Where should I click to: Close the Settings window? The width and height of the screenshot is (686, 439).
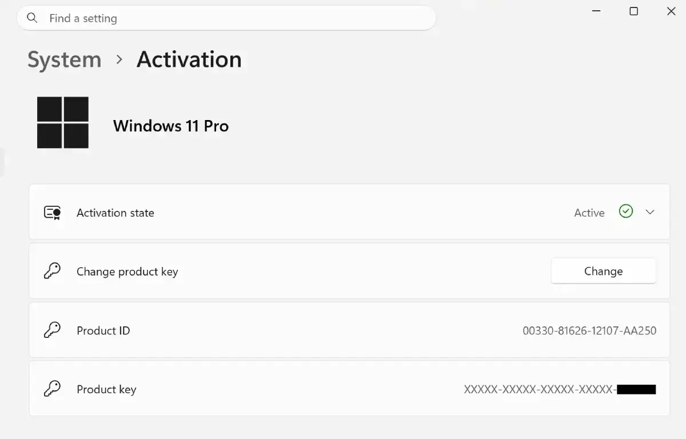pyautogui.click(x=671, y=11)
